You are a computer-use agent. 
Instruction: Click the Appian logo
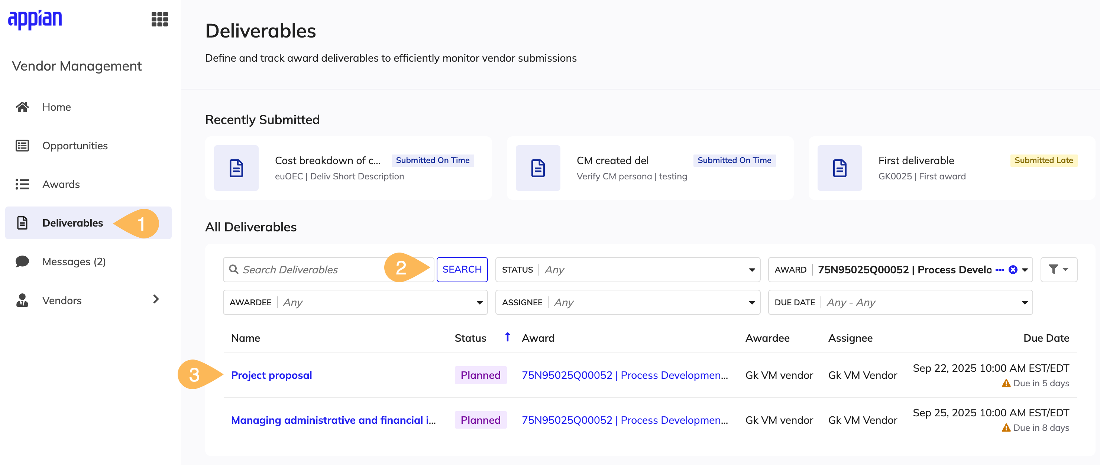(x=35, y=20)
